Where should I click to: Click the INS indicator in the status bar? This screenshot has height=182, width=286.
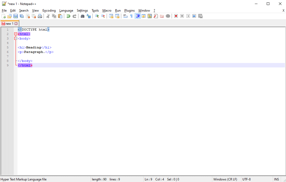pos(276,179)
